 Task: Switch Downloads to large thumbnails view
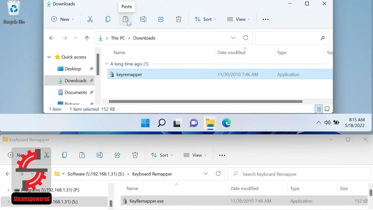[327, 109]
